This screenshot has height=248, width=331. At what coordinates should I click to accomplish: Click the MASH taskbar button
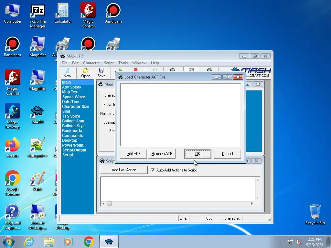click(x=109, y=242)
